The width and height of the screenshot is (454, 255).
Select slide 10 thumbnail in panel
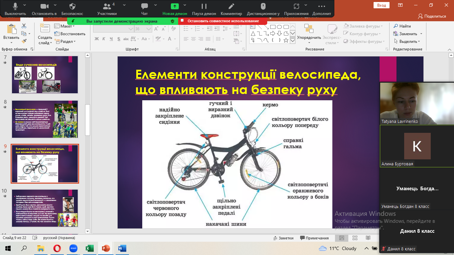tap(45, 208)
